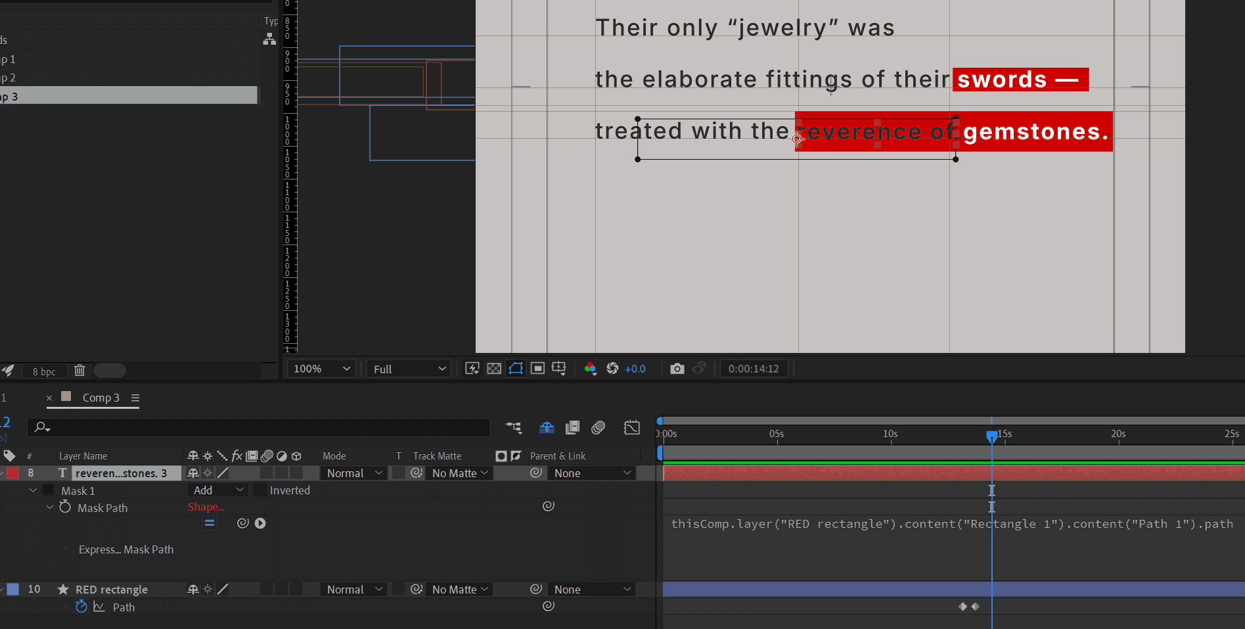This screenshot has height=629, width=1245.
Task: Click the red Shape... mask value
Action: click(206, 507)
